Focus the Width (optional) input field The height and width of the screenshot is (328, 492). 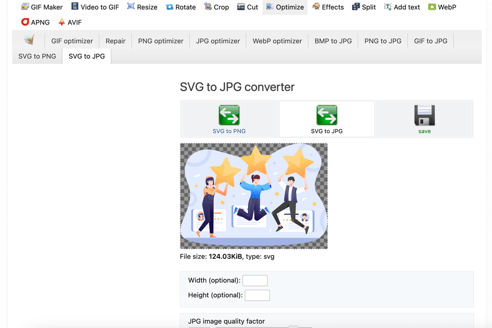pyautogui.click(x=255, y=280)
